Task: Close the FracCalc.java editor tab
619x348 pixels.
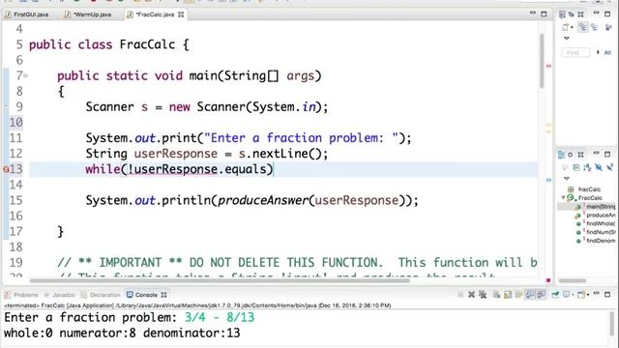Action: [x=181, y=14]
